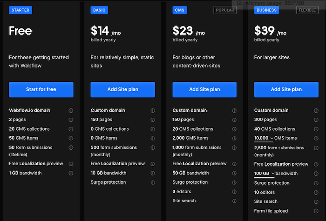This screenshot has width=326, height=221.
Task: Show info for 10 editors
Action: coord(316,193)
